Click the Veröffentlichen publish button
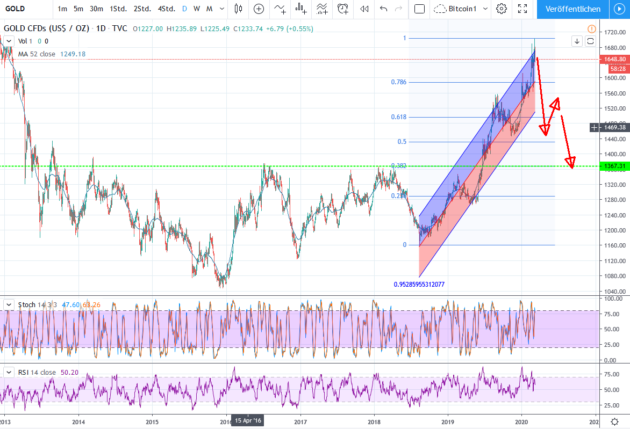This screenshot has height=429, width=630. pos(572,9)
